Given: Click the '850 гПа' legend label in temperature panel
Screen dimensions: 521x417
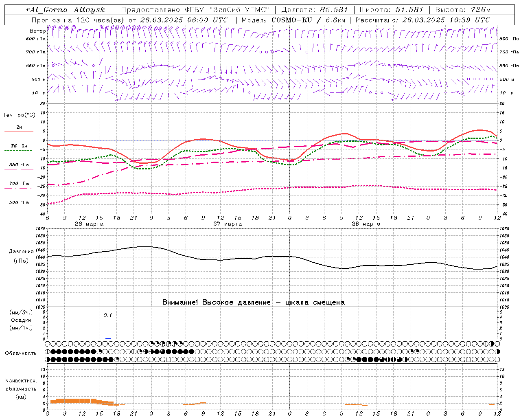Looking at the screenshot, I should 19,165.
